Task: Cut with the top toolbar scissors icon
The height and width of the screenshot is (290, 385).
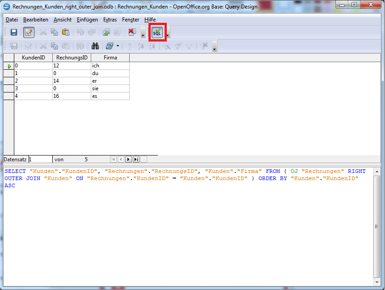Action: point(43,32)
